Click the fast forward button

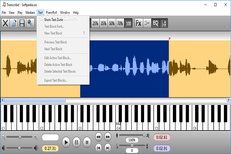click(x=108, y=137)
